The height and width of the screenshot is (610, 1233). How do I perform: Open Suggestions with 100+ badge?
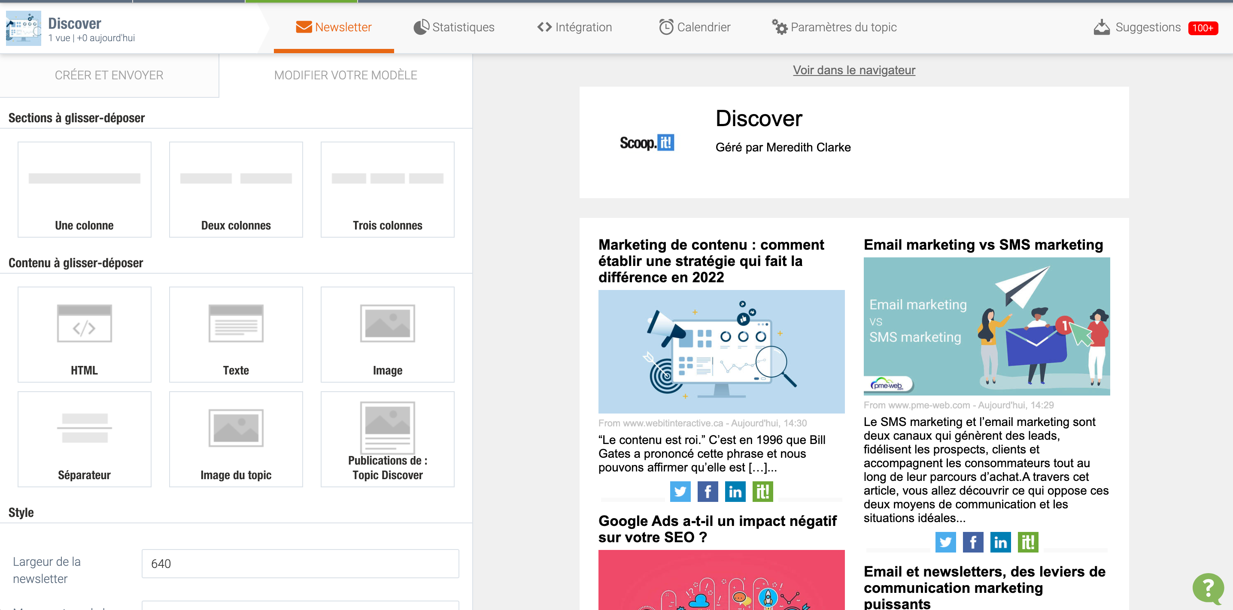[1155, 27]
